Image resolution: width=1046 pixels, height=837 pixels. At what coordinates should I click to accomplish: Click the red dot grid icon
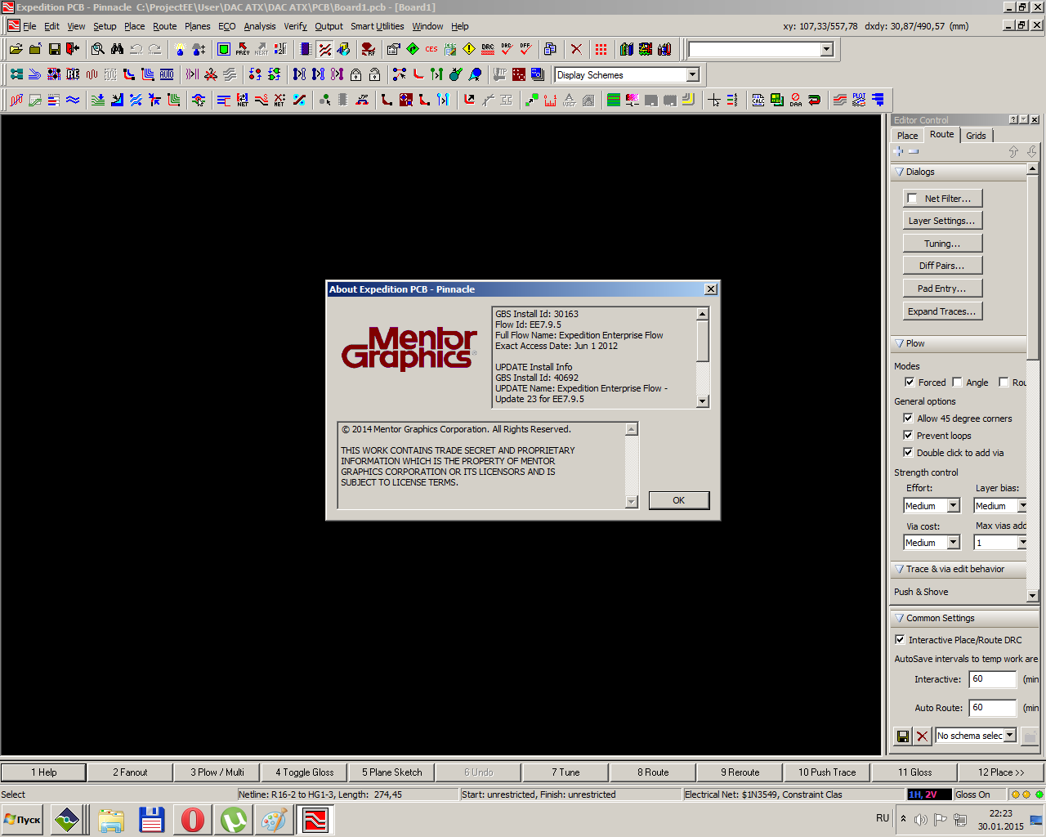[x=601, y=49]
